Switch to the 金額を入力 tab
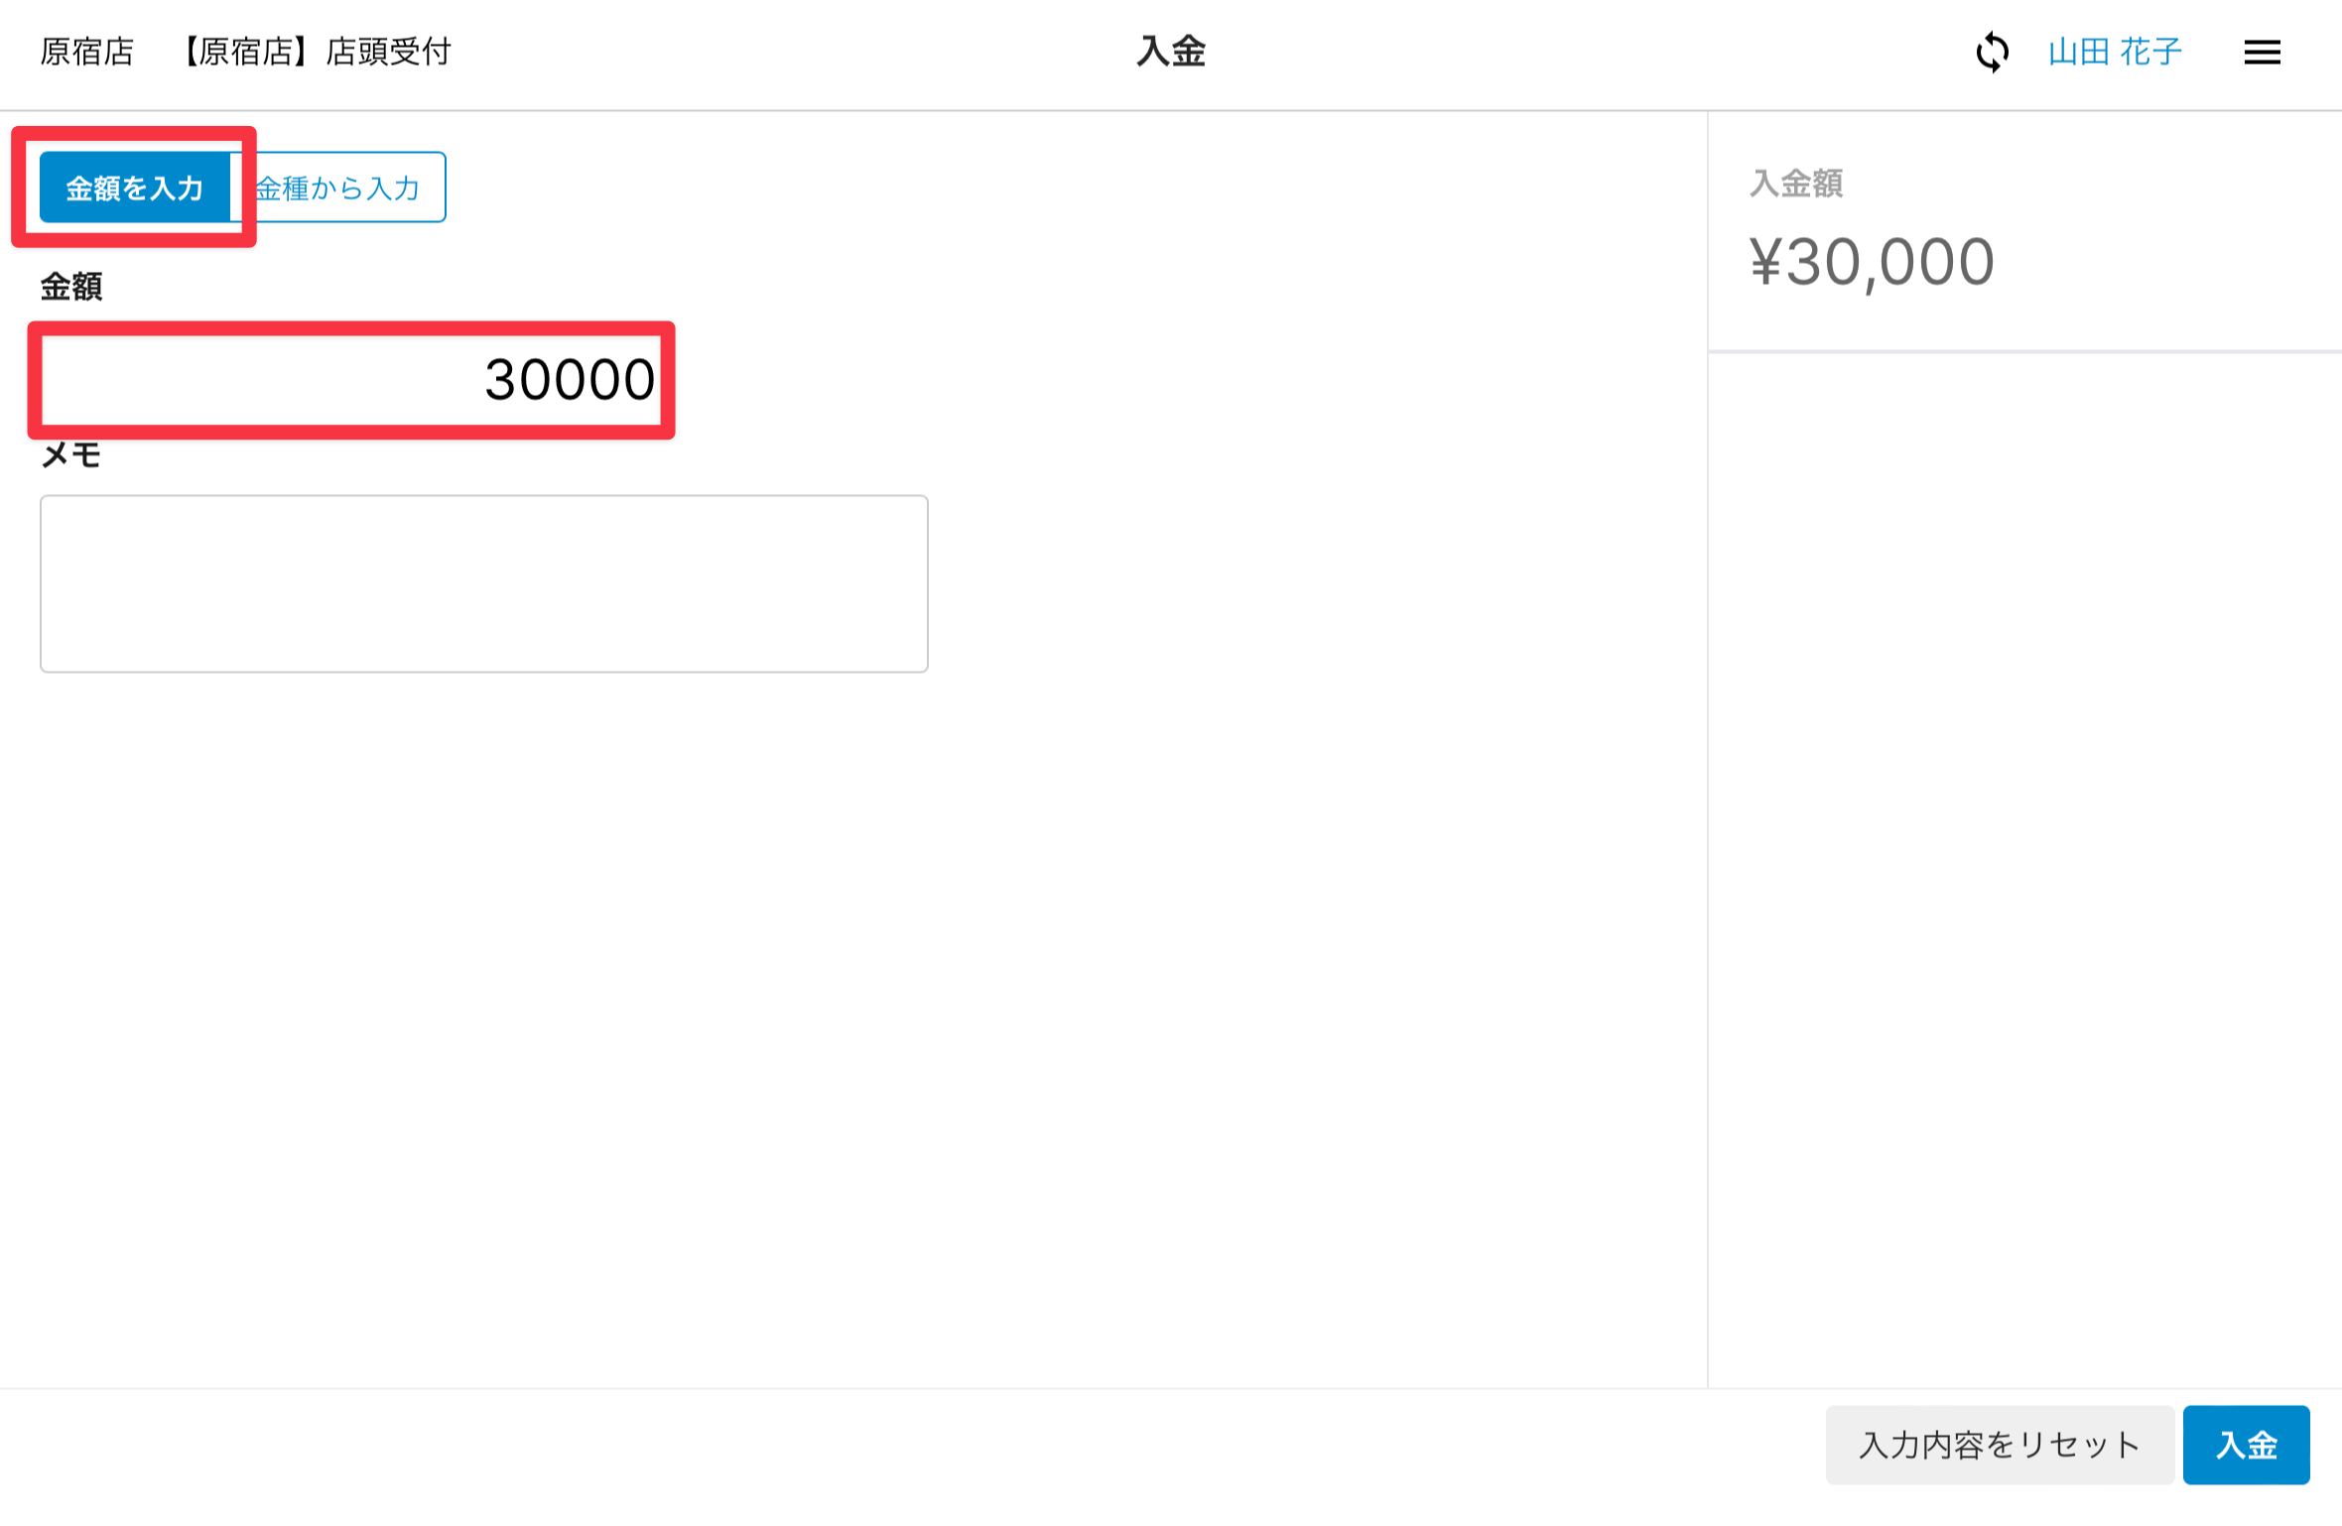 135,188
